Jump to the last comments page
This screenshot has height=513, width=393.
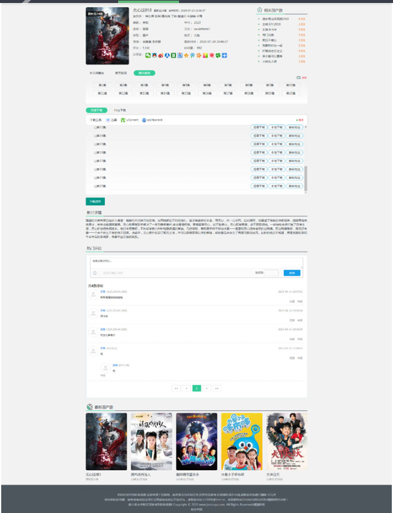tap(217, 388)
